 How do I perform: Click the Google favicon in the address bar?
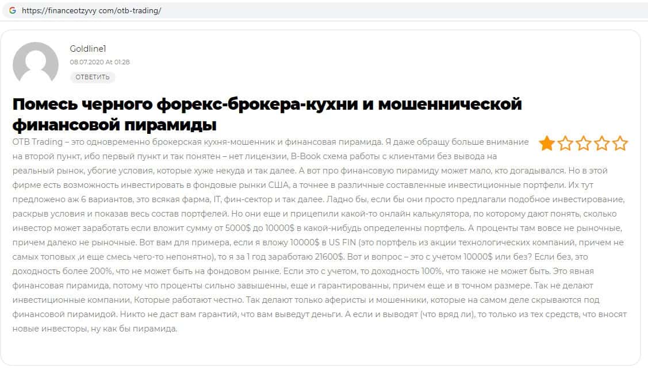(x=13, y=10)
